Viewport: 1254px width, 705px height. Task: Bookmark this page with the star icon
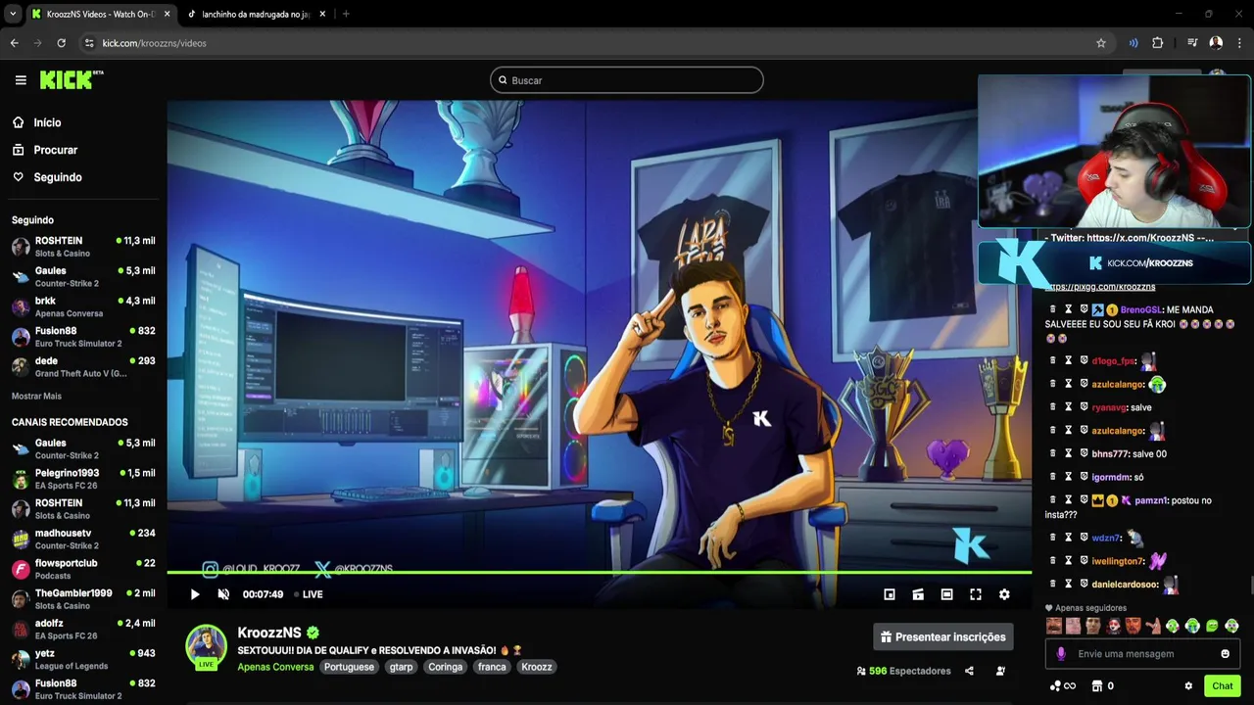tap(1101, 43)
